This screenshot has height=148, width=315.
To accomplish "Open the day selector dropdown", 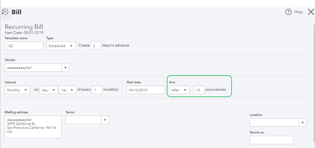I will [x=49, y=90].
